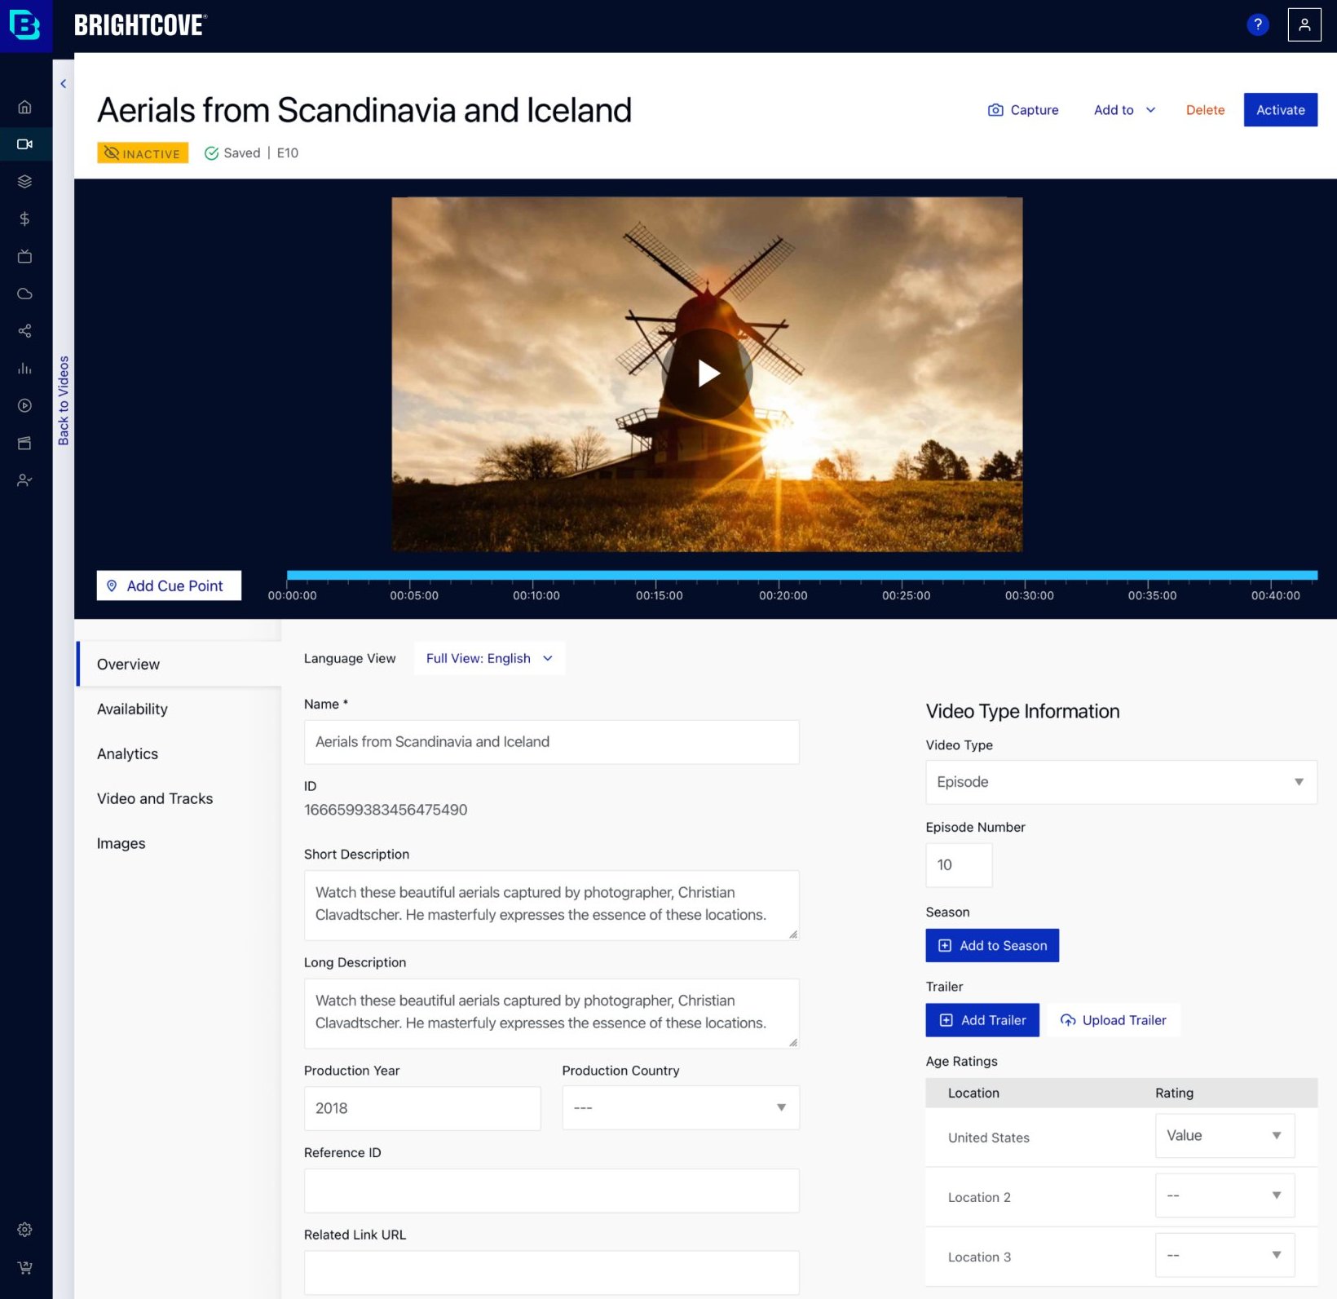Switch to the Analytics tab

click(x=127, y=754)
